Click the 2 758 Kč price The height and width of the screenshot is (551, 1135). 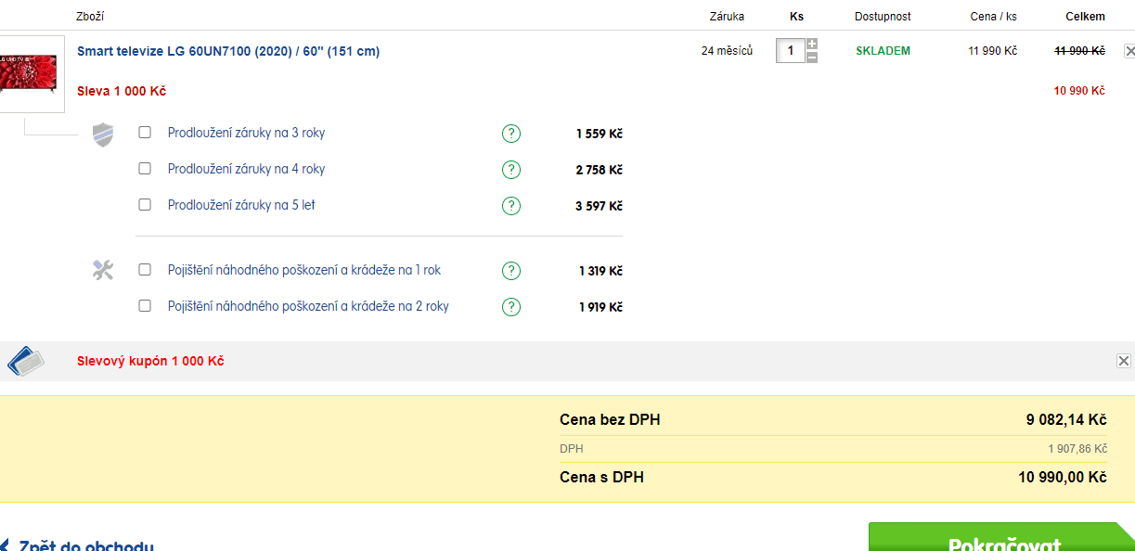(599, 170)
